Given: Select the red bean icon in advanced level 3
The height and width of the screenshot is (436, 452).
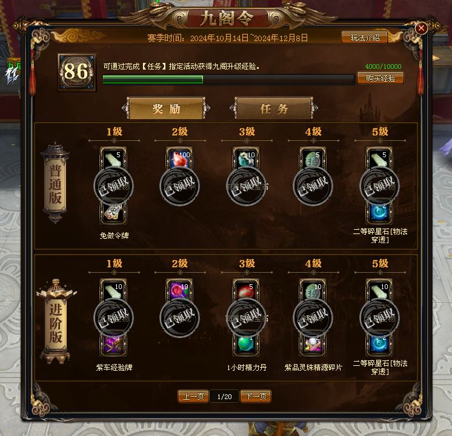Looking at the screenshot, I should pyautogui.click(x=246, y=290).
